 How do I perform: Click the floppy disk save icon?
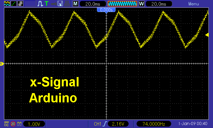coord(60,4)
